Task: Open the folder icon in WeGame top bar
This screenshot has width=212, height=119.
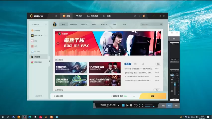Action: tap(135, 16)
